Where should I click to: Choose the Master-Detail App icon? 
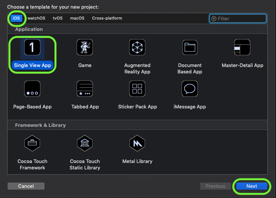[242, 47]
